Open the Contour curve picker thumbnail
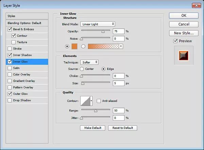This screenshot has width=204, height=150. coord(85,101)
